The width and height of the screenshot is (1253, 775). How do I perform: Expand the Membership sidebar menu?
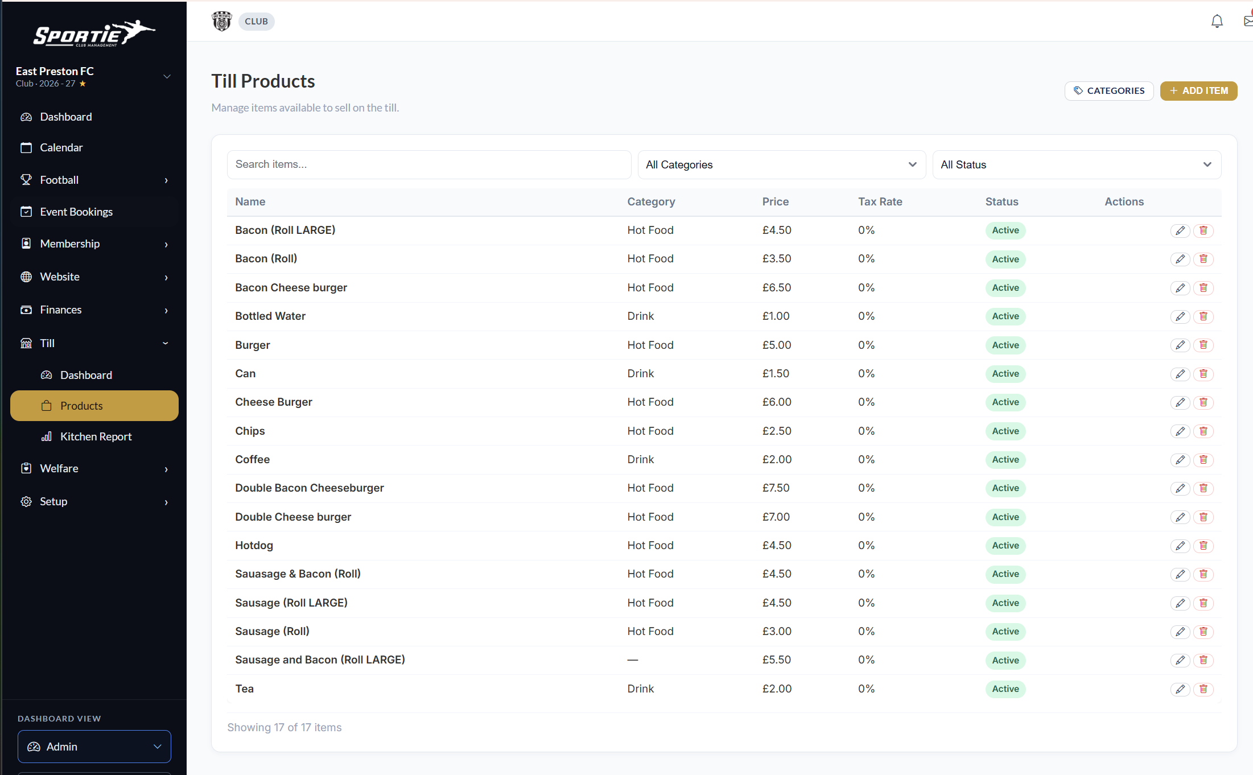pyautogui.click(x=94, y=244)
